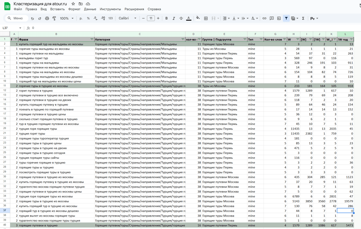Open the Calibri font dropdown
The image size is (361, 229).
(127, 18)
